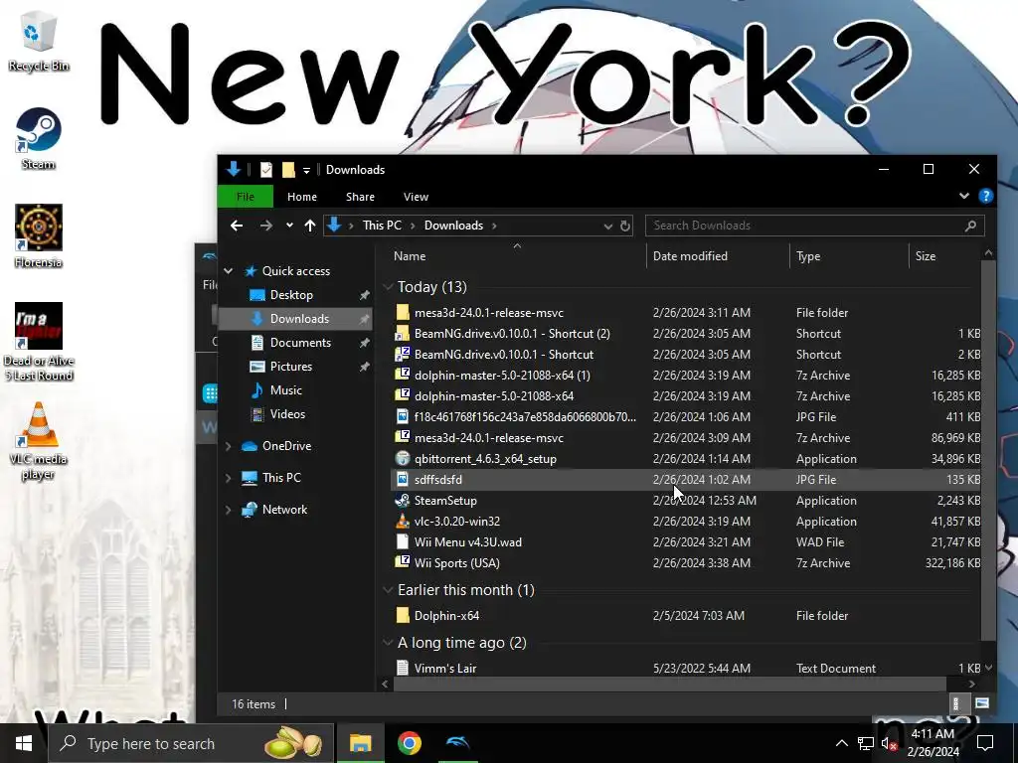Open the View ribbon tab
1018x763 pixels.
point(417,197)
